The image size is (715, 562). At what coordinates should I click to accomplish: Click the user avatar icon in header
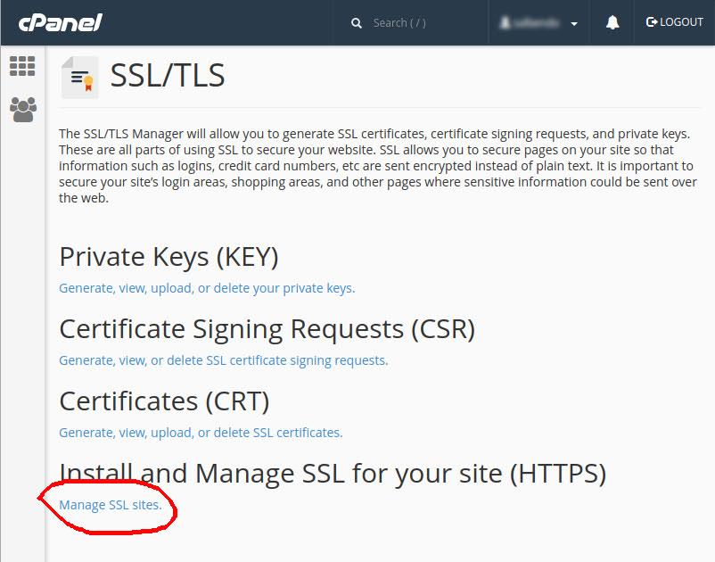click(505, 22)
